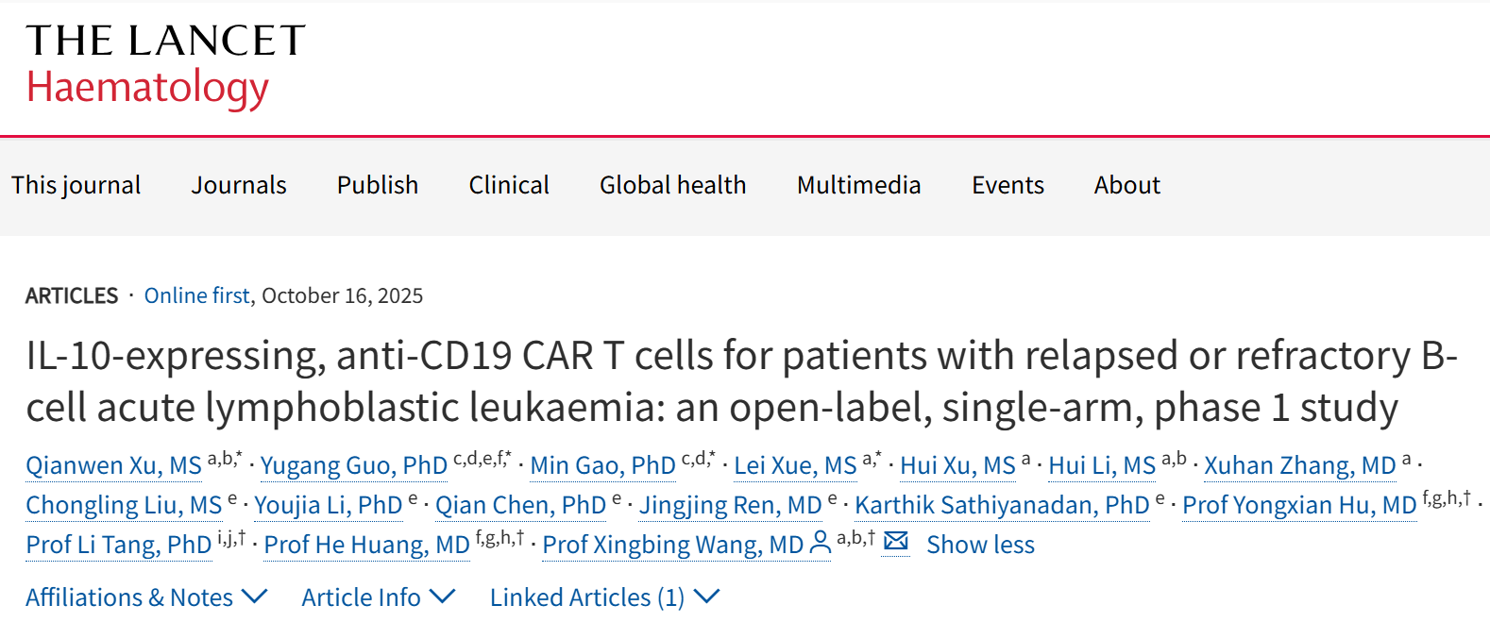1490x622 pixels.
Task: Open the Clinical menu
Action: coord(509,185)
